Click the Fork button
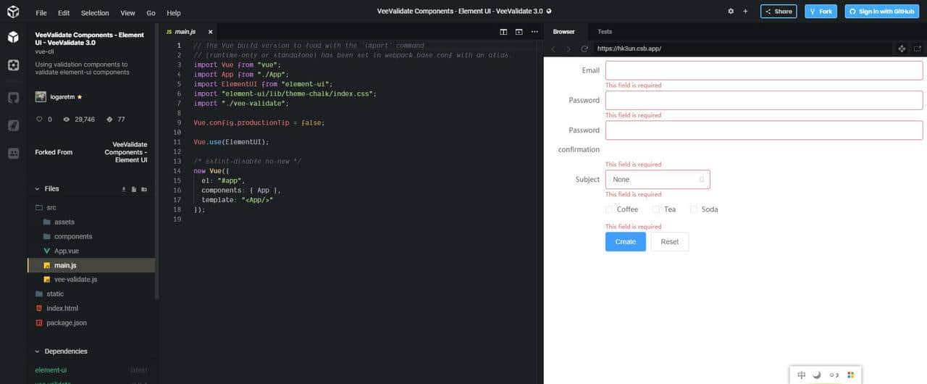 [821, 12]
